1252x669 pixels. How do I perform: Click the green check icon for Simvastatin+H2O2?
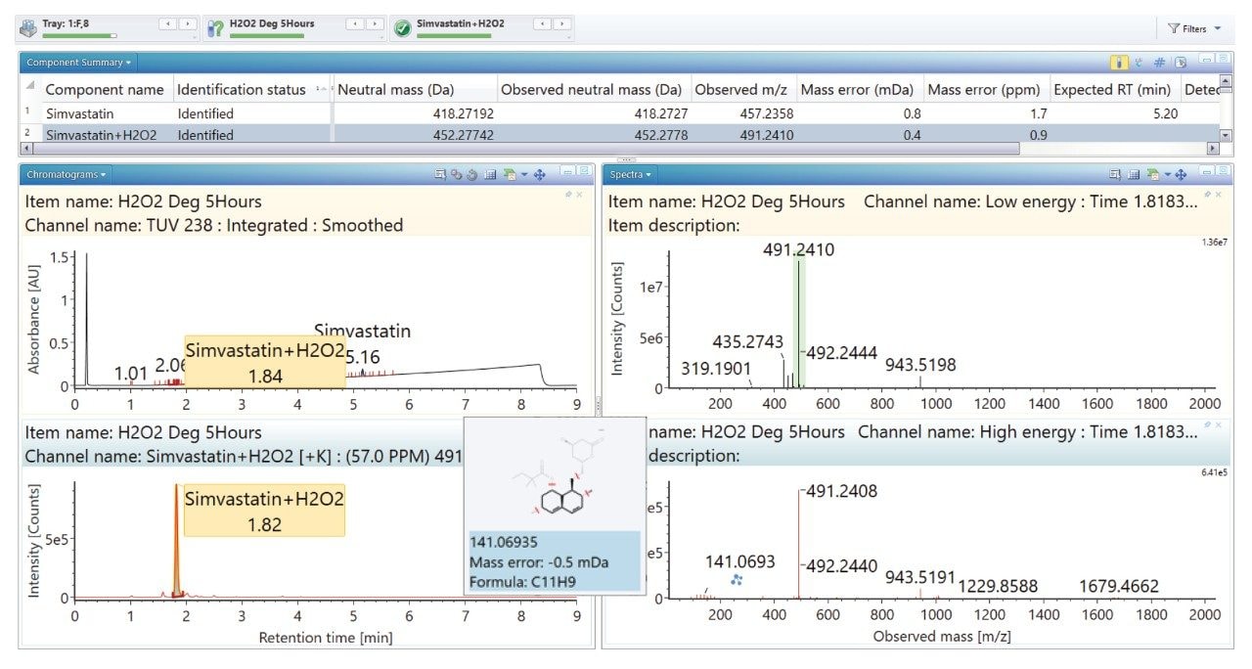pyautogui.click(x=402, y=28)
